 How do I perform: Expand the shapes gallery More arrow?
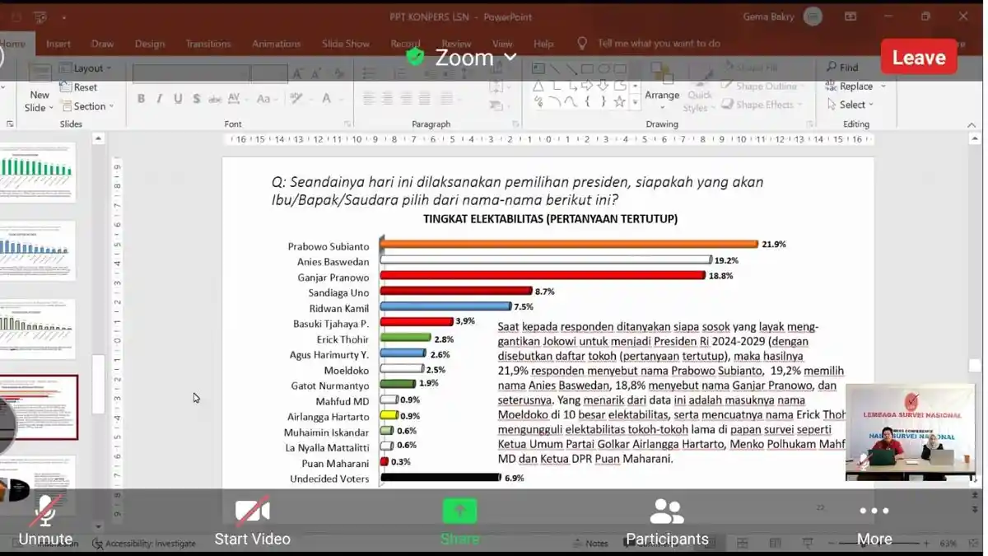click(635, 103)
